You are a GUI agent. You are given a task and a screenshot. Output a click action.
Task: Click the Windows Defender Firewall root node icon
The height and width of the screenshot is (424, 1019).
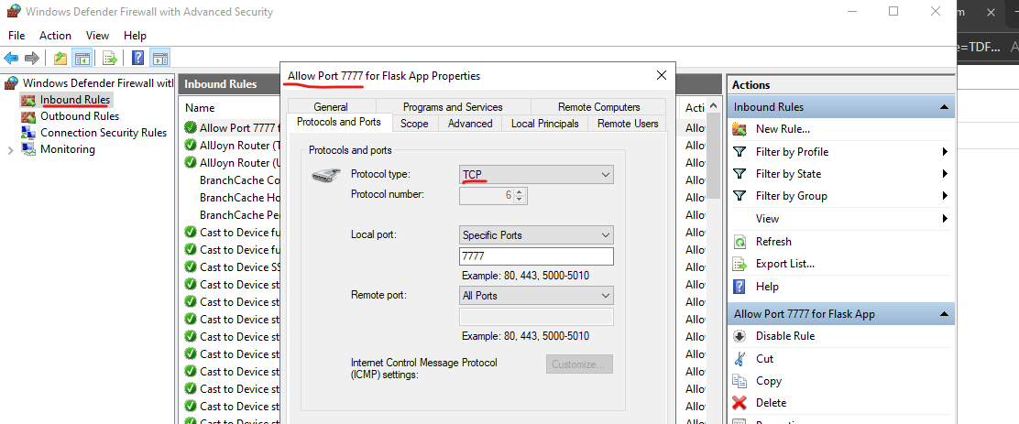coord(12,83)
